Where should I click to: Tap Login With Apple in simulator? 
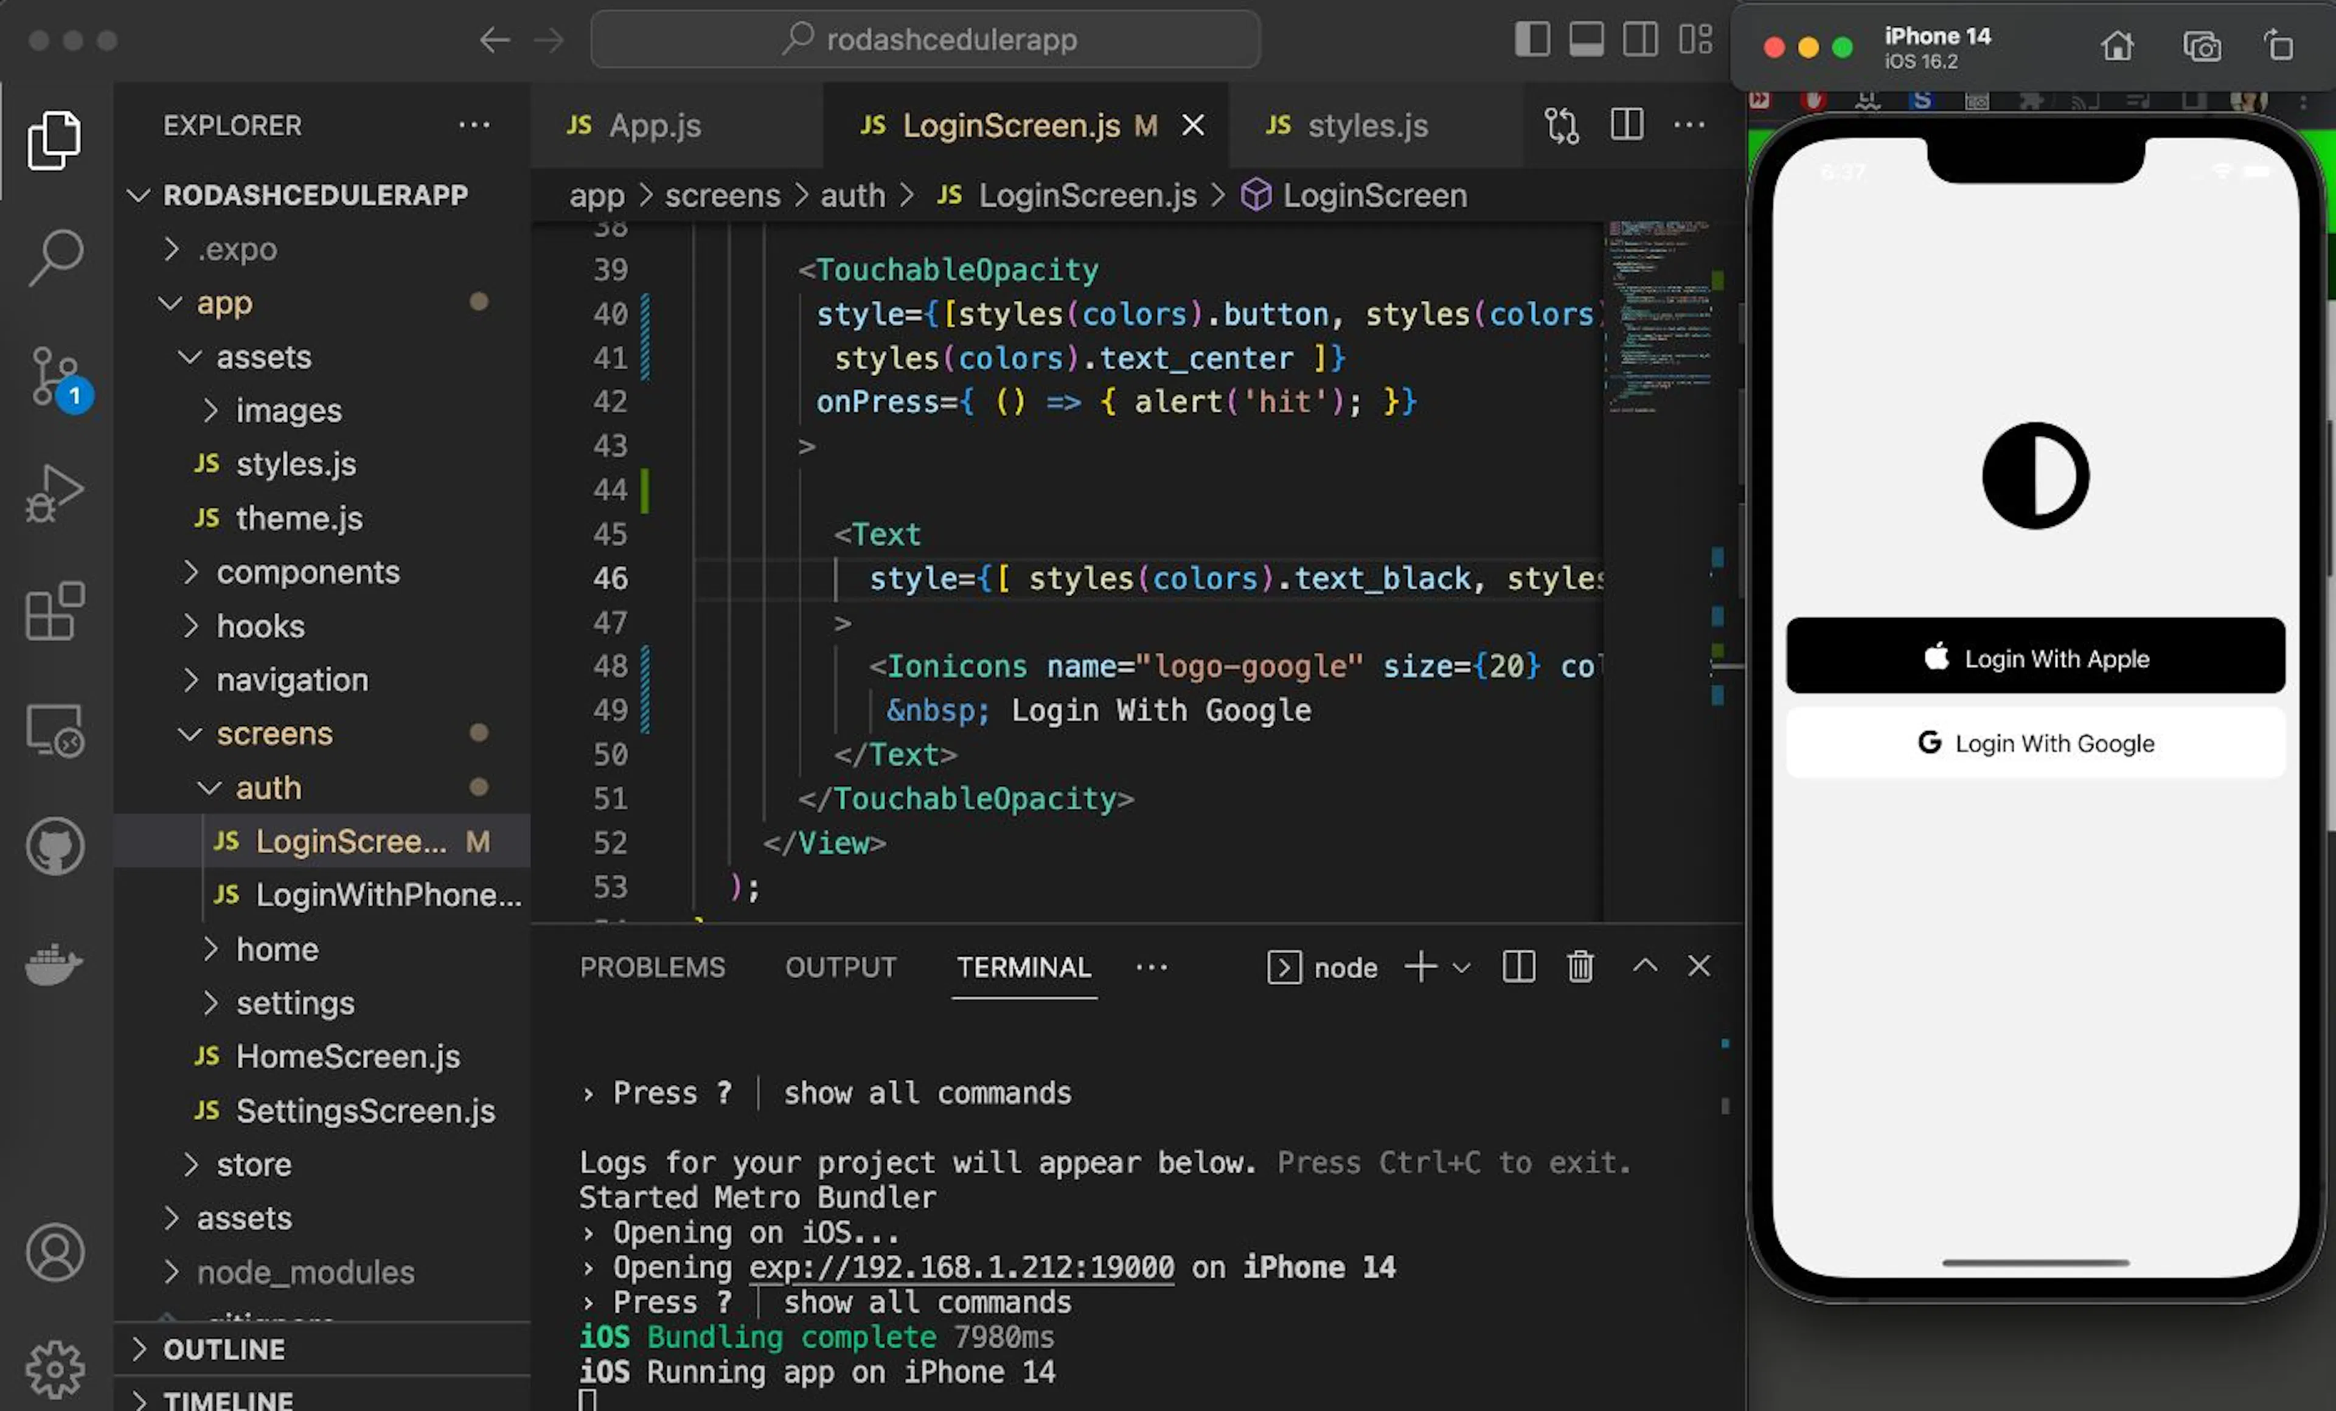click(2035, 656)
